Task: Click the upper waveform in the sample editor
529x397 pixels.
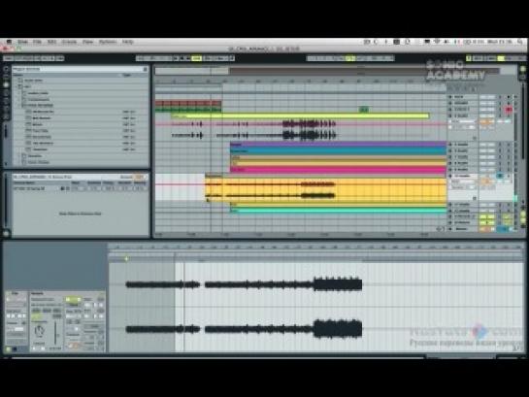Action: (x=244, y=284)
